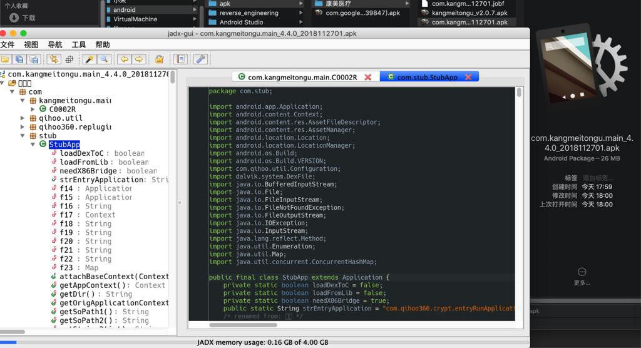Switch to the com.kangmeitongu.main.C0002R tab
Screen dimensions: 641x348
pyautogui.click(x=305, y=77)
